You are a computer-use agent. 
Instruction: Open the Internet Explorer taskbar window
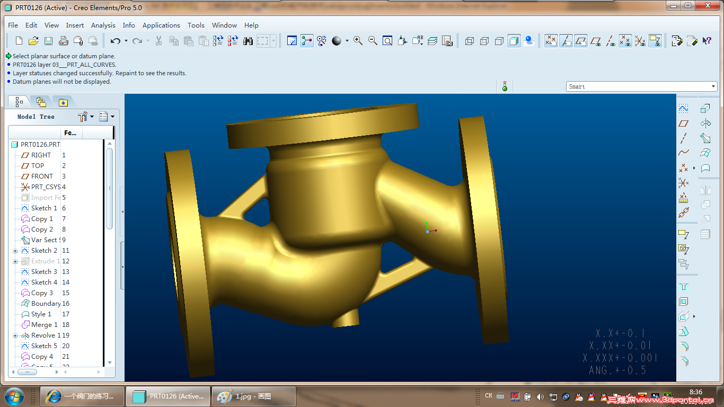pos(82,396)
